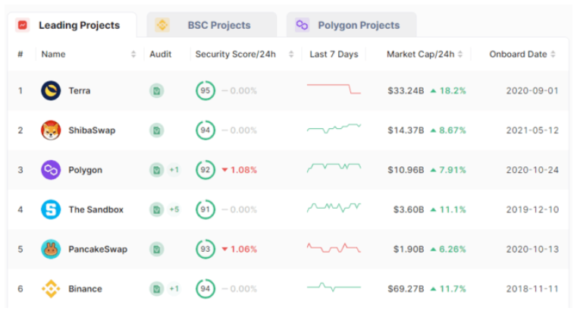The image size is (574, 311).
Task: Click the Terra logo icon
Action: point(51,91)
